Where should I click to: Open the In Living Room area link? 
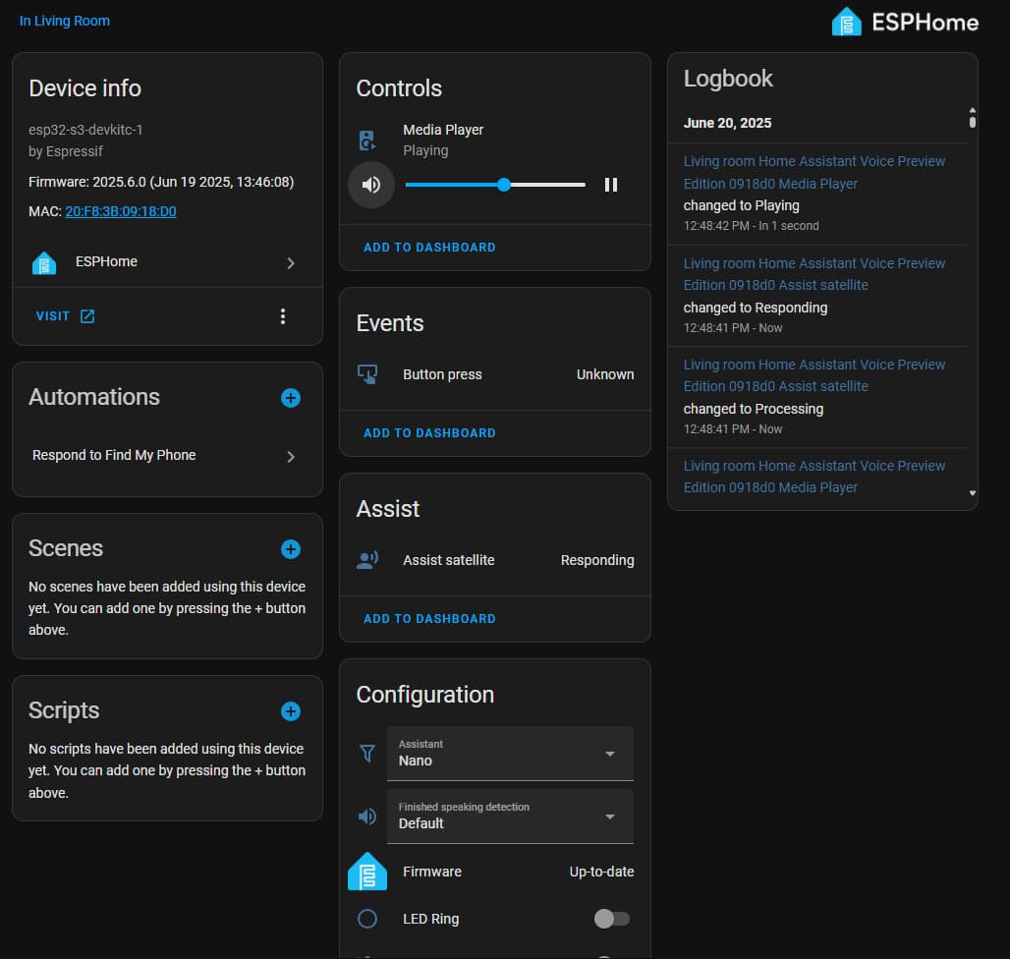coord(65,21)
